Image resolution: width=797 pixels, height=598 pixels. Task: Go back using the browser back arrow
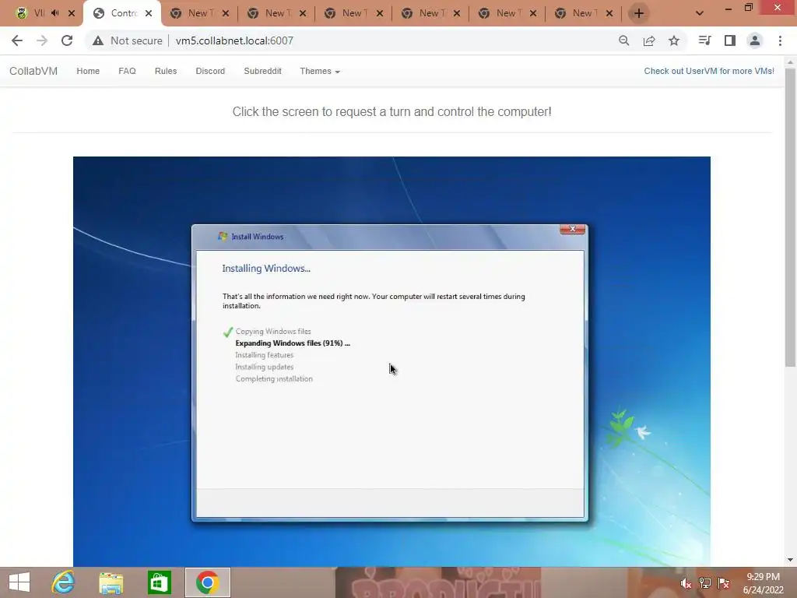coord(17,40)
